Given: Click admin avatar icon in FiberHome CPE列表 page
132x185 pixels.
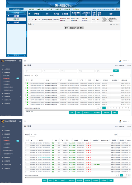Looking at the screenshot, I should click(120, 61).
